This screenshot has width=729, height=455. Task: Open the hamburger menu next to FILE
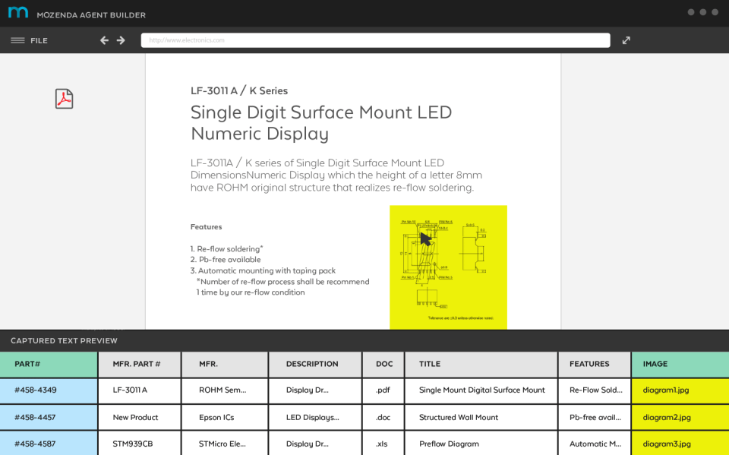click(17, 40)
